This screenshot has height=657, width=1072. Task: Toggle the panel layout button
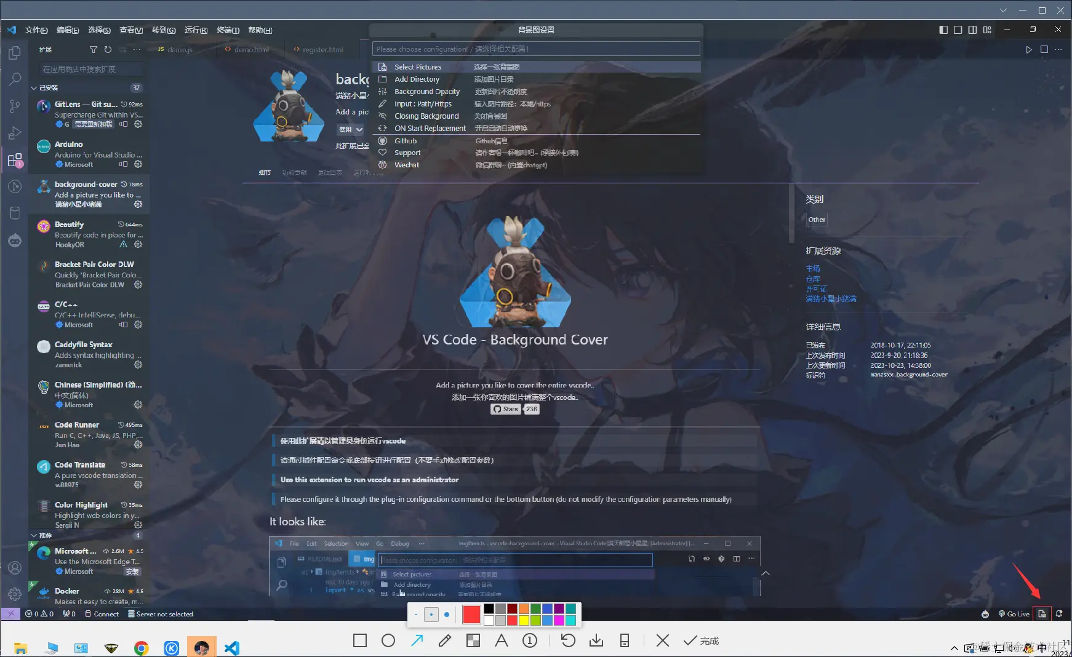958,30
